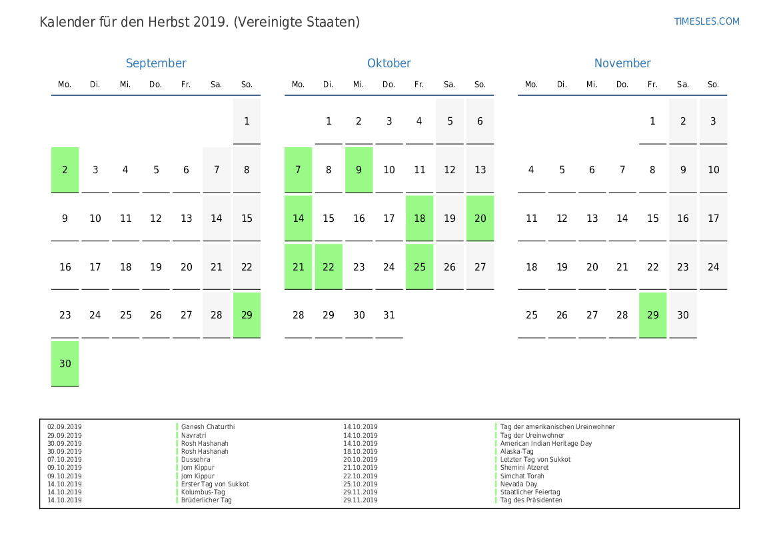Select Shemini Atzeret in the legend
Image resolution: width=779 pixels, height=551 pixels.
click(524, 468)
